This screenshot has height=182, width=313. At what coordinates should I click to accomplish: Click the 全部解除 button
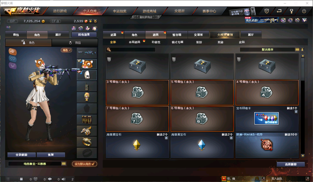pyautogui.click(x=21, y=155)
